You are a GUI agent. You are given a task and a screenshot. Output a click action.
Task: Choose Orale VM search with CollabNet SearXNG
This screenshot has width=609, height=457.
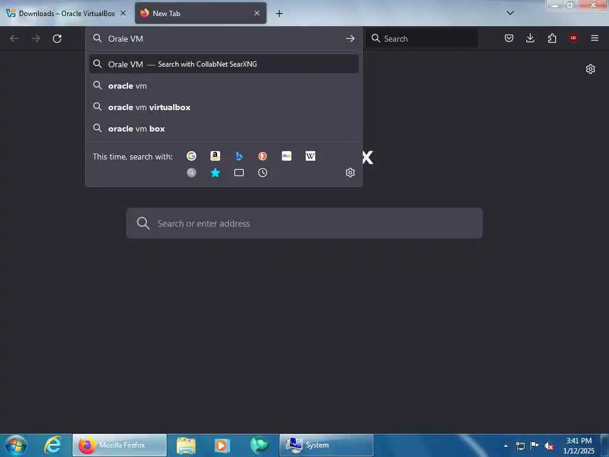click(x=224, y=64)
